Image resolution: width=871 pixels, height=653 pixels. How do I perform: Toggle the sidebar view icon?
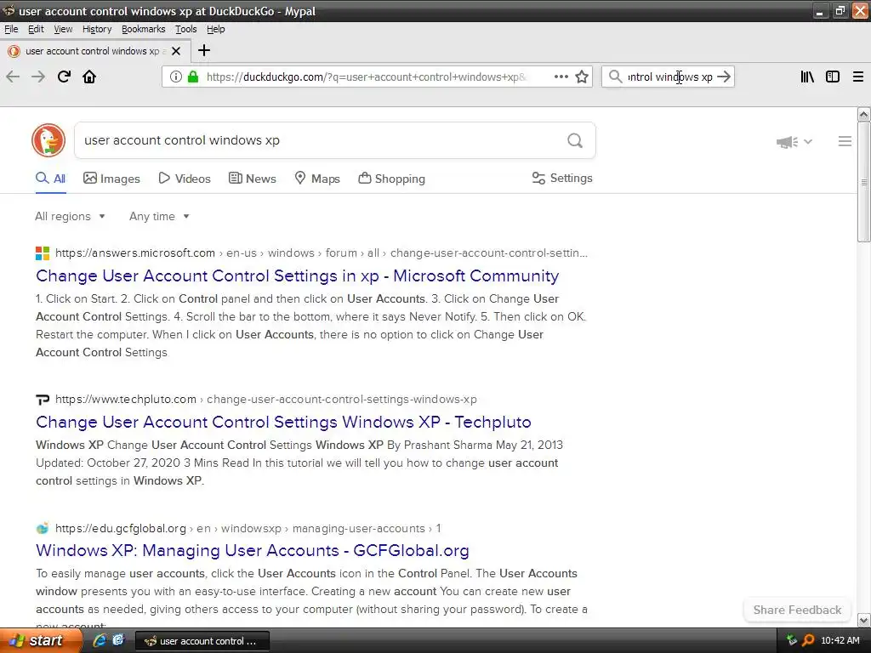point(833,77)
